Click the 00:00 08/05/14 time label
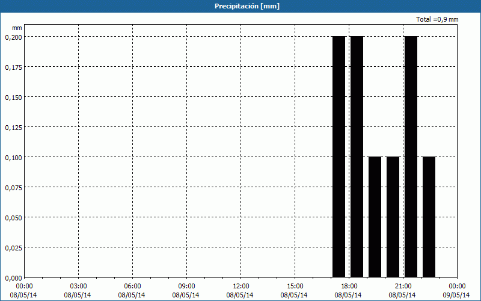Screen dimensions: 481x301 pos(23,291)
